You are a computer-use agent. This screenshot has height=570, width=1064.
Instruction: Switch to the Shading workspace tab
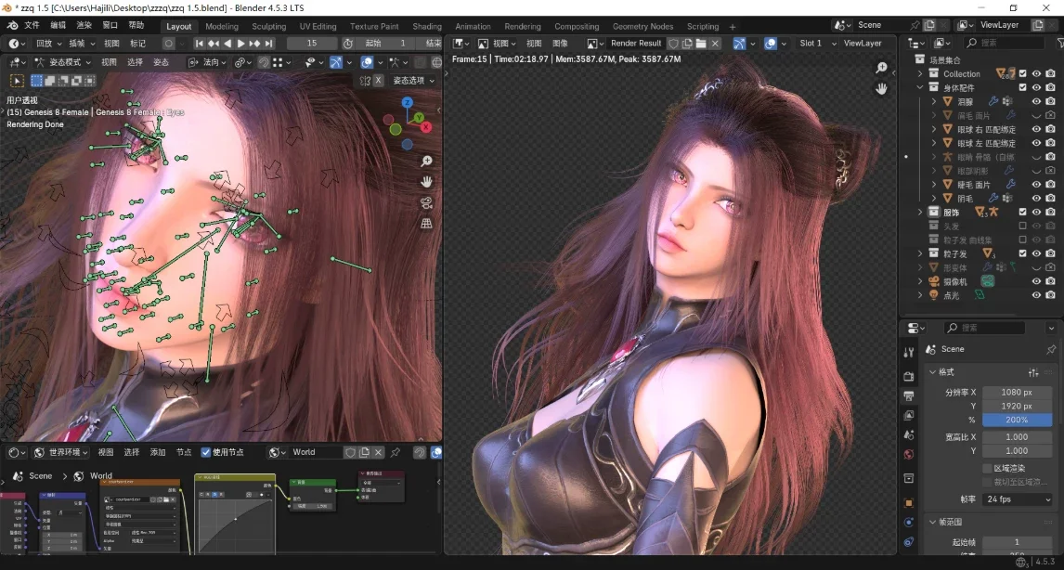427,27
